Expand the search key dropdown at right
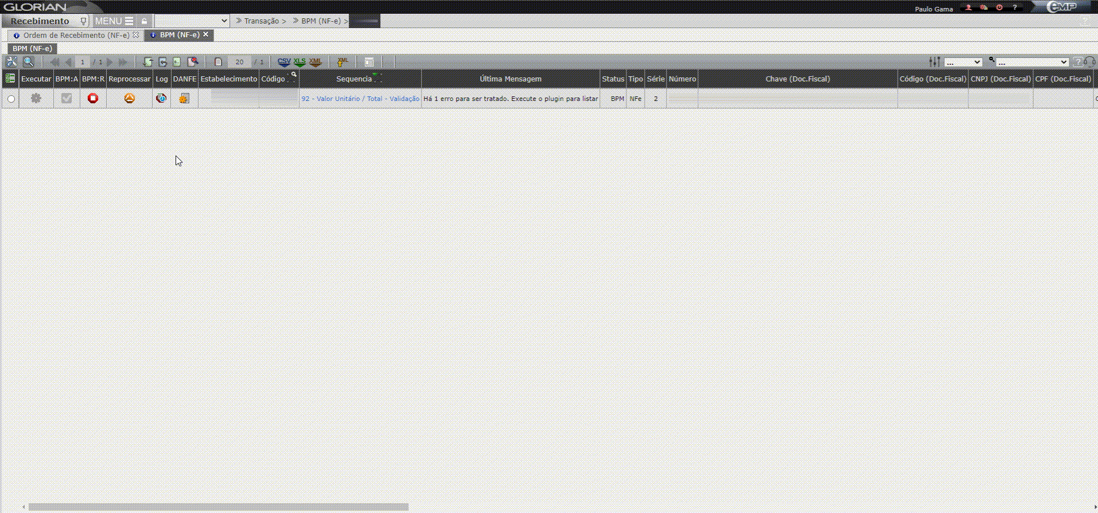This screenshot has height=513, width=1098. tap(1032, 62)
